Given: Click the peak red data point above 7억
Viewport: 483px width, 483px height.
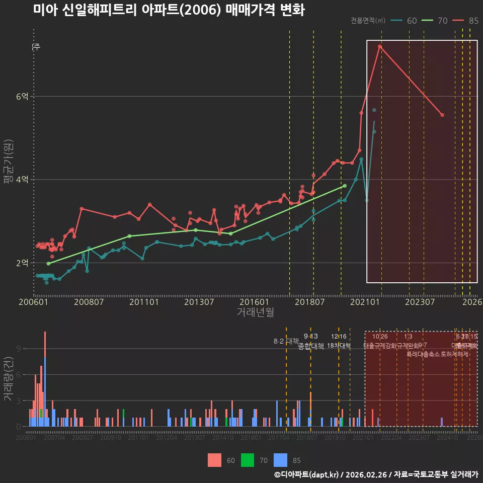Looking at the screenshot, I should point(380,46).
